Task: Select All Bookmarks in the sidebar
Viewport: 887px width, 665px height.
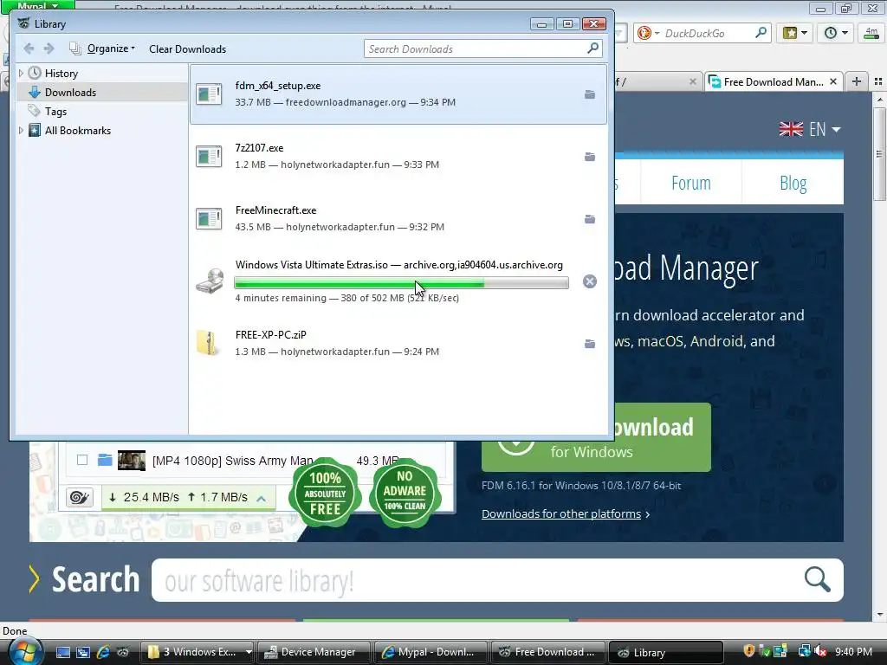Action: [77, 130]
